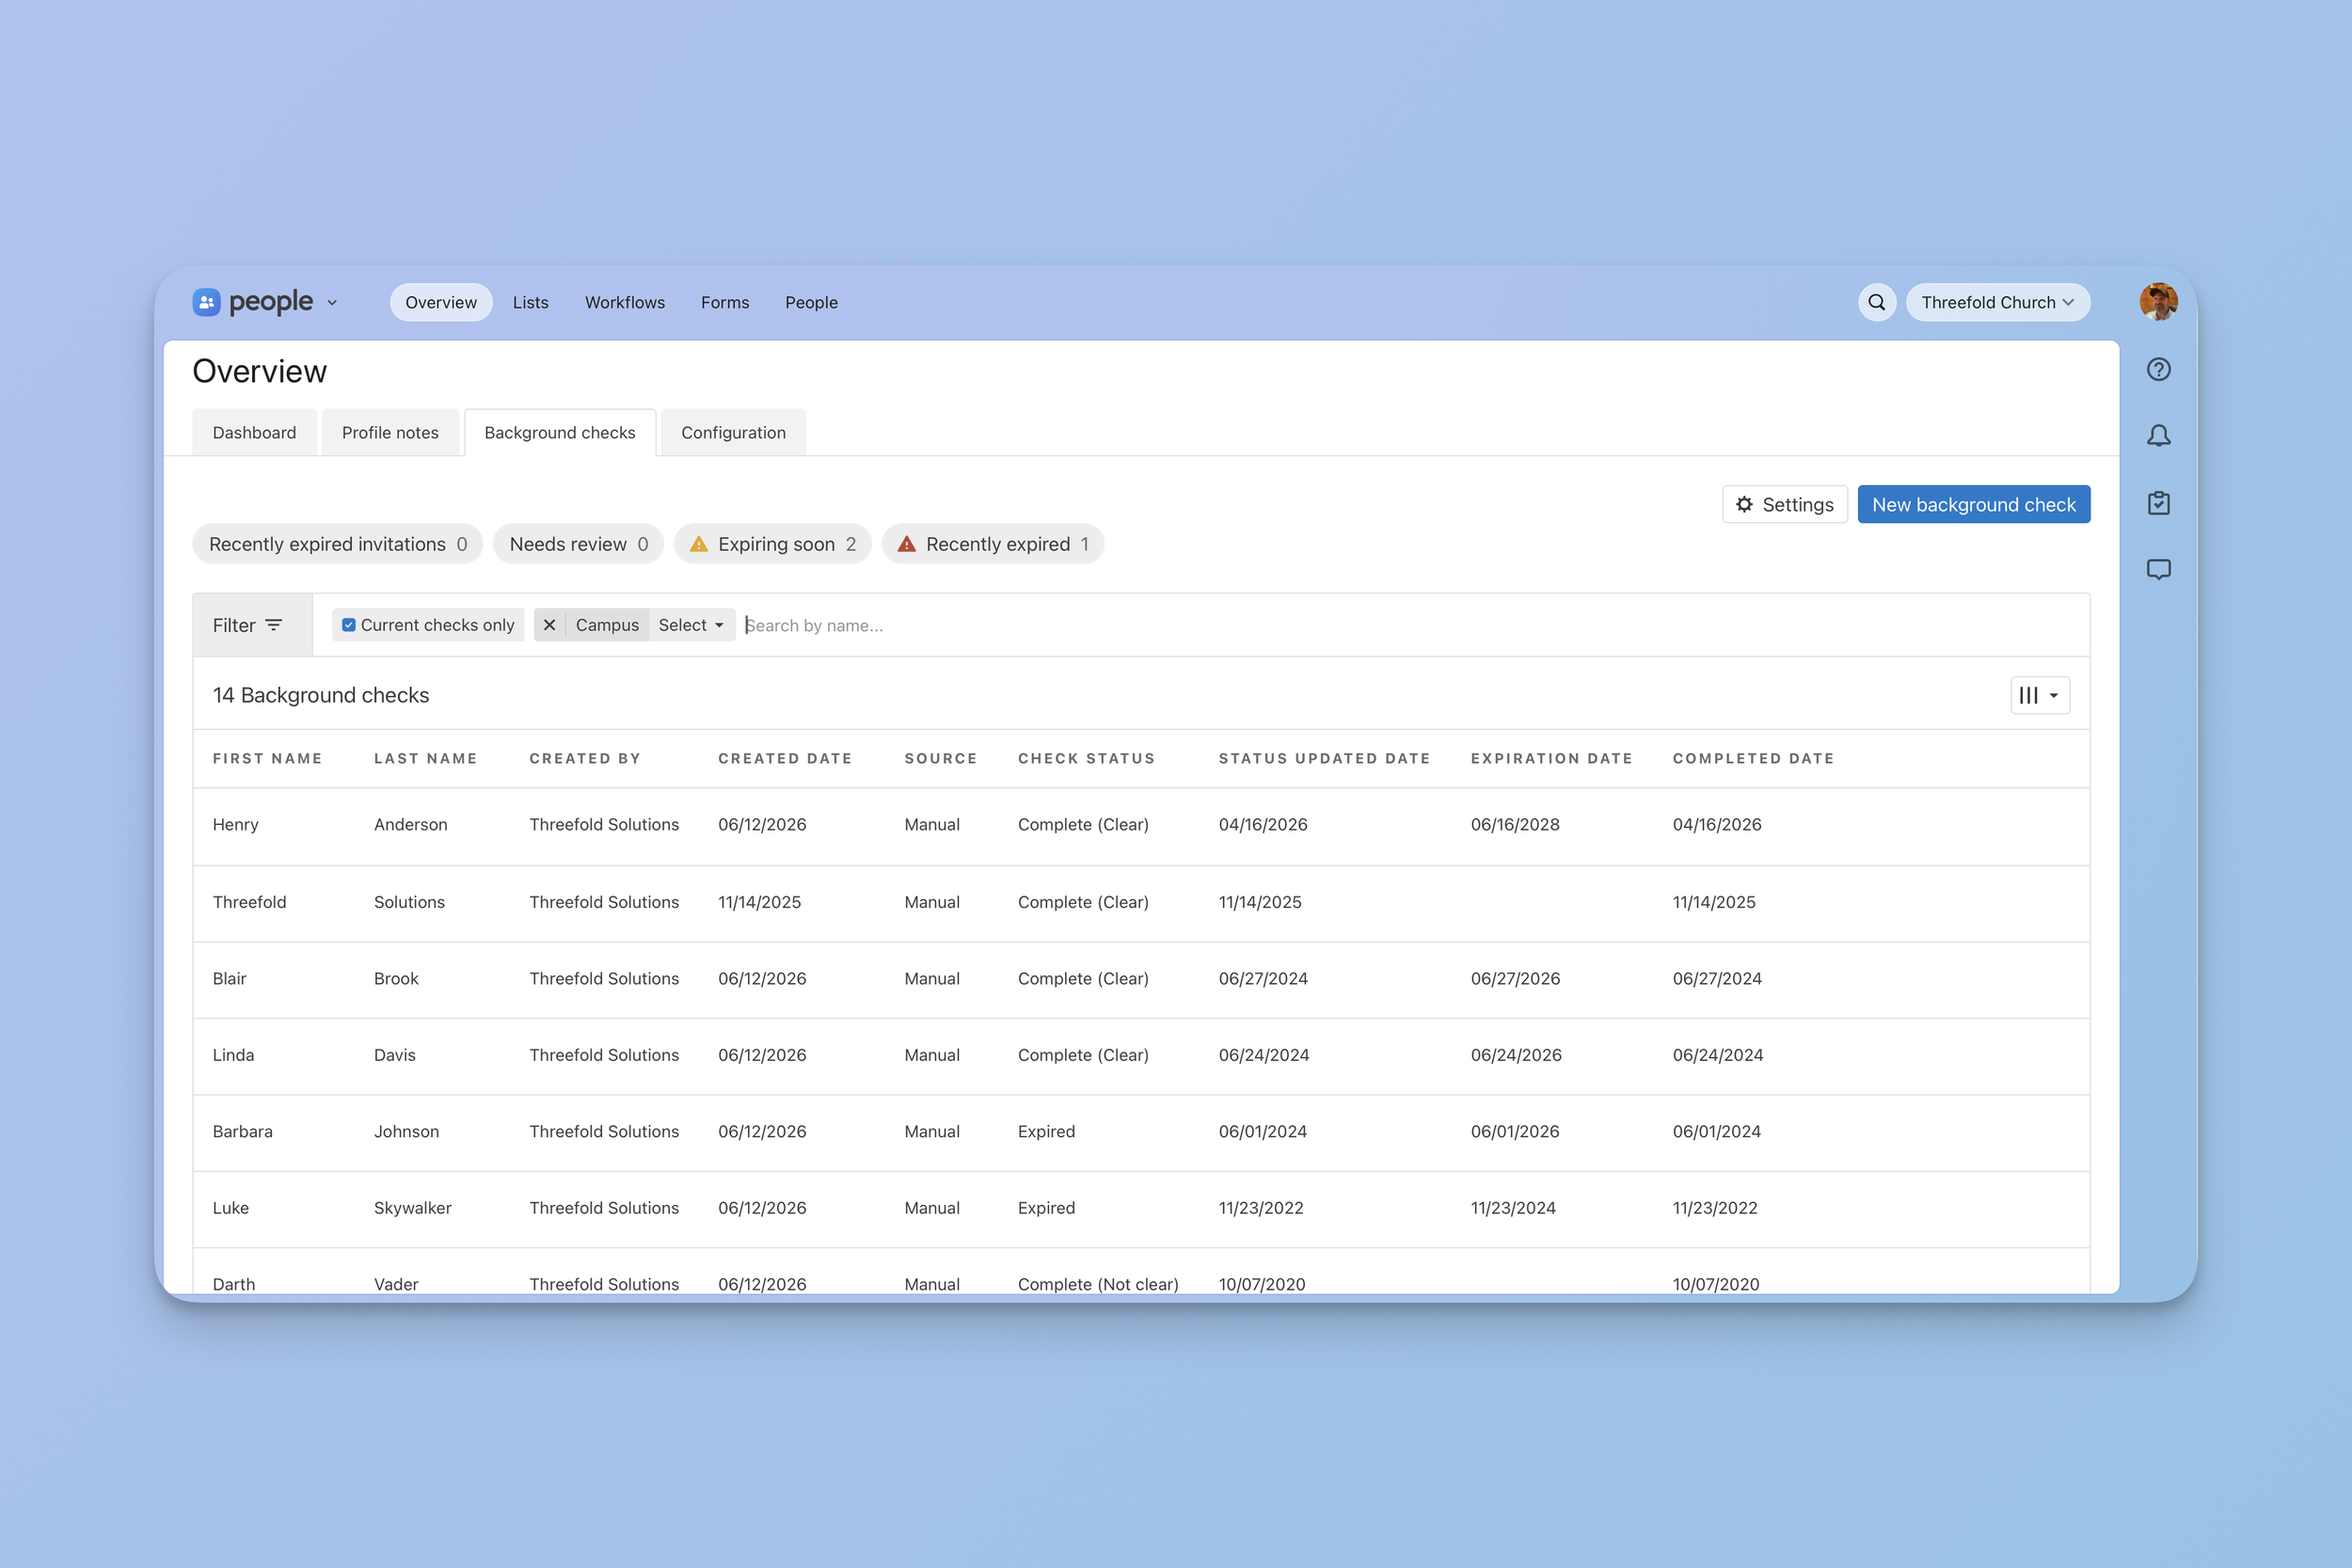
Task: Switch to the Dashboard tab
Action: (254, 432)
